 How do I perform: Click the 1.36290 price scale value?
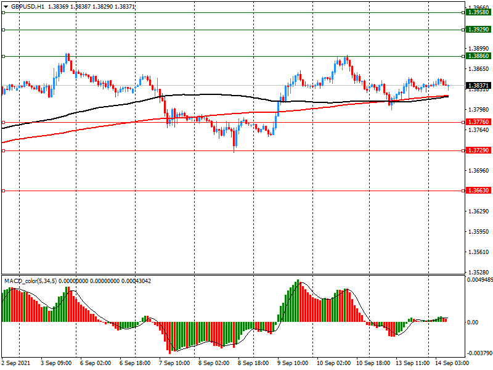tap(479, 211)
